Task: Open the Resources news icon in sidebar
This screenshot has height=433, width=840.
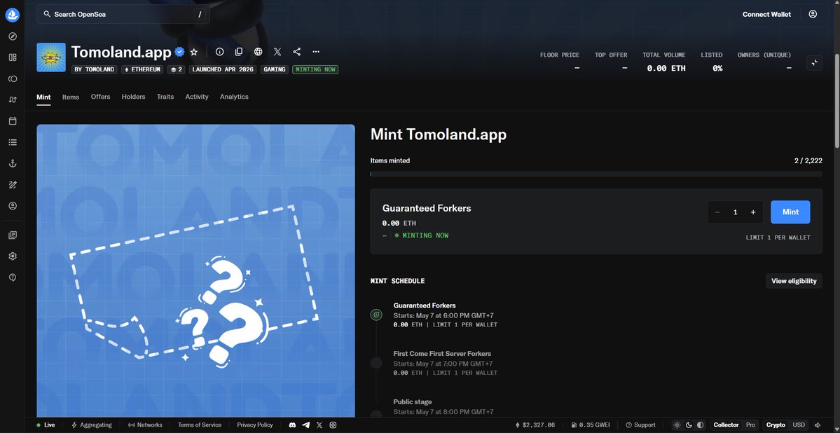Action: 13,235
